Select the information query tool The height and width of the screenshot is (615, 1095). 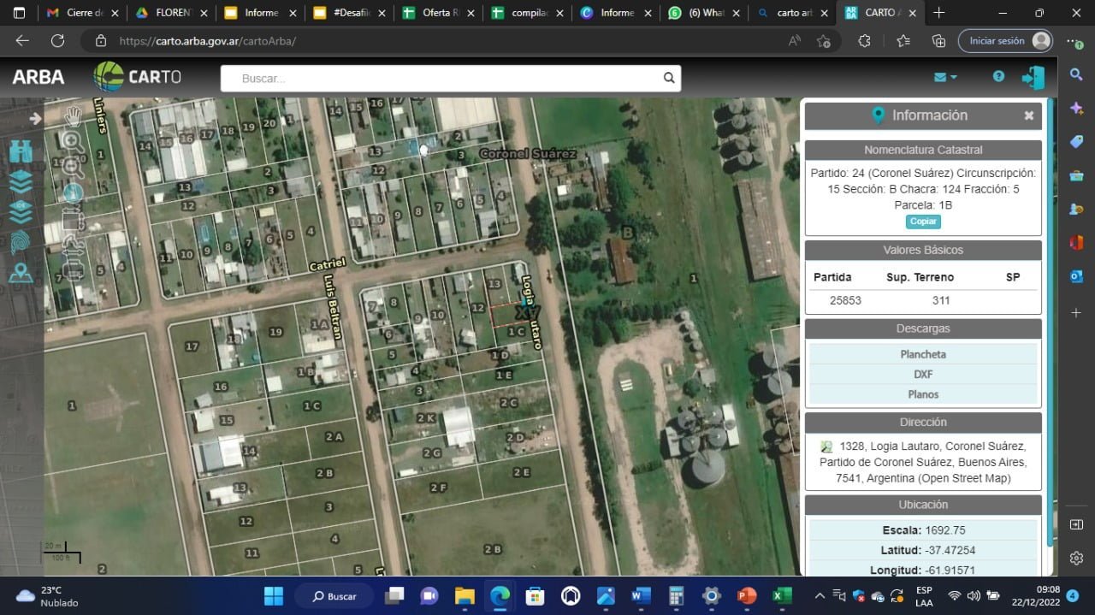(x=74, y=193)
